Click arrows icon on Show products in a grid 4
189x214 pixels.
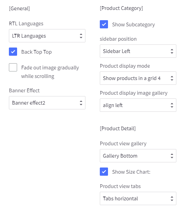click(x=172, y=78)
